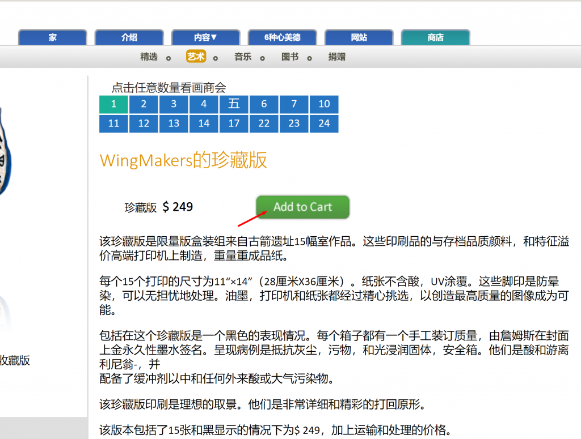View chamber painting number 10

click(x=324, y=104)
